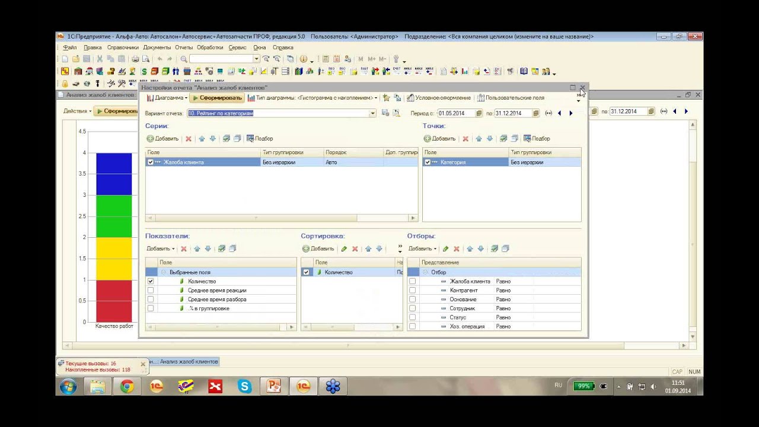Open calculator icon in main toolbar
The image size is (759, 427).
tap(325, 59)
